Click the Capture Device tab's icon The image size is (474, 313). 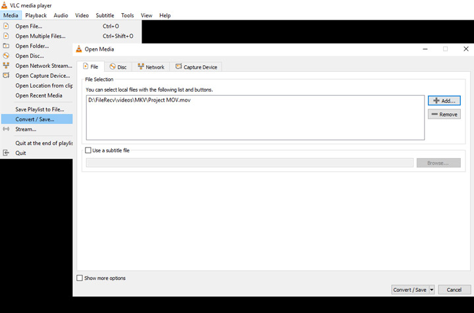coord(178,67)
